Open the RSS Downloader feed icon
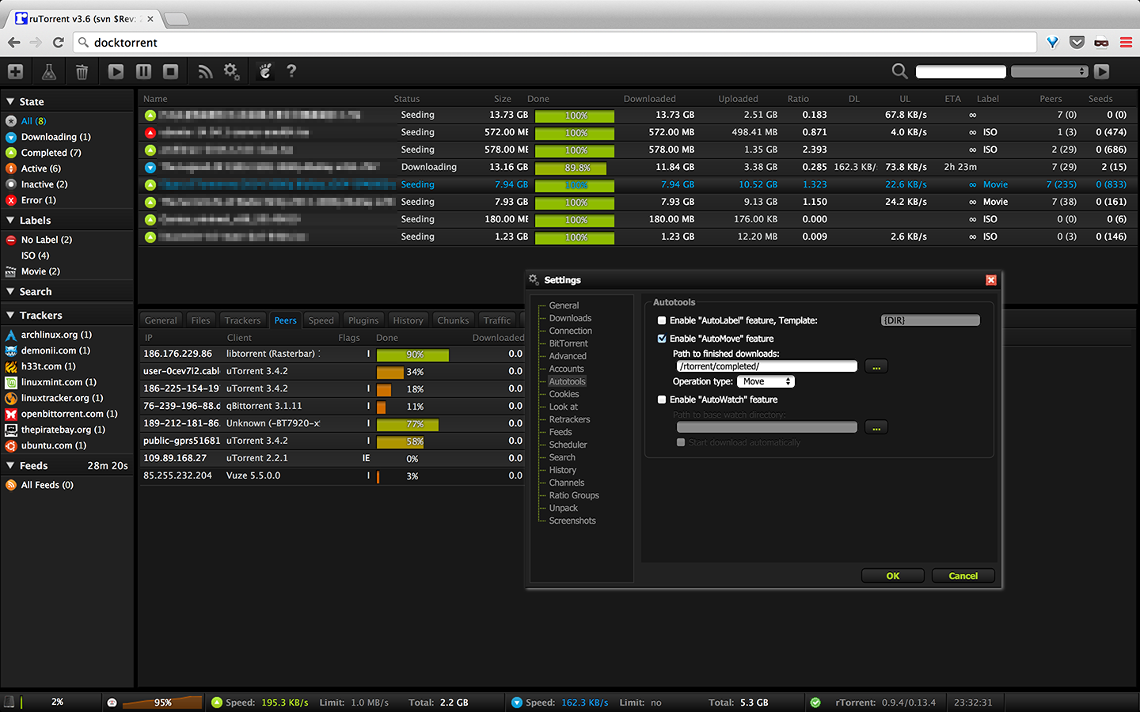The width and height of the screenshot is (1140, 712). click(x=205, y=72)
